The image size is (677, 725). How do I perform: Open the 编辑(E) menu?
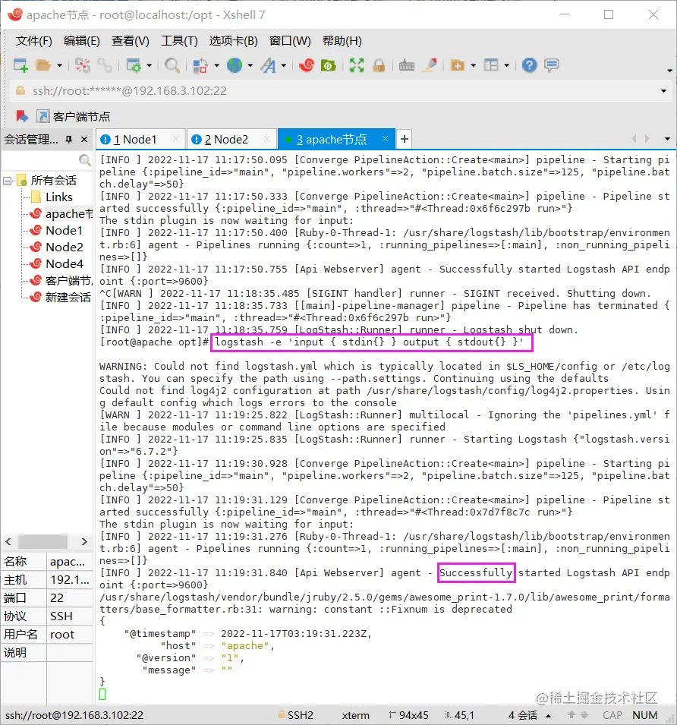(x=82, y=41)
